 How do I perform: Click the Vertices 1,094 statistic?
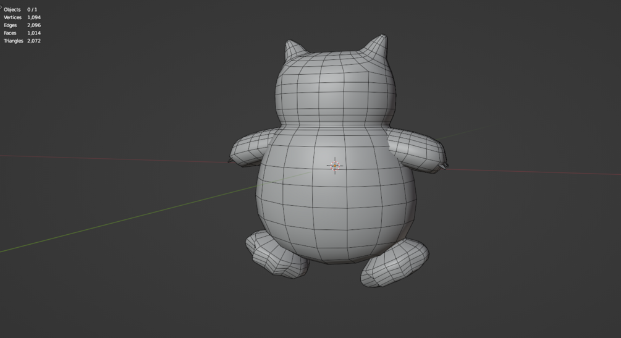tap(22, 17)
